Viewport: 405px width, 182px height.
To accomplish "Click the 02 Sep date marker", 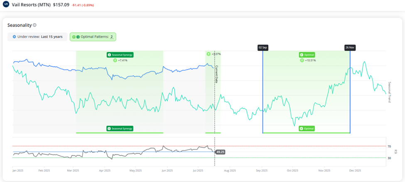I will click(263, 48).
